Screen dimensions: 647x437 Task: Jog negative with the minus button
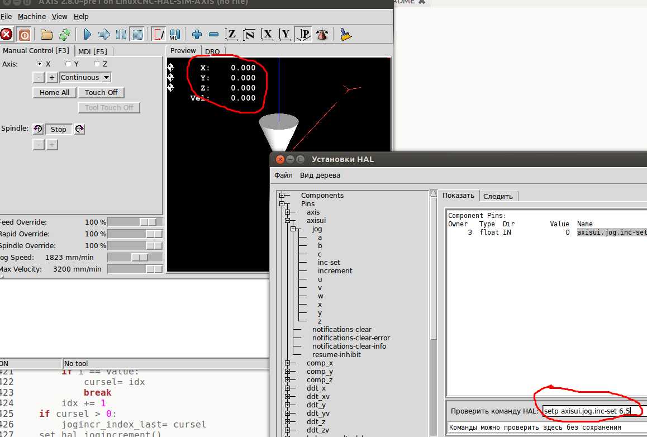point(39,78)
